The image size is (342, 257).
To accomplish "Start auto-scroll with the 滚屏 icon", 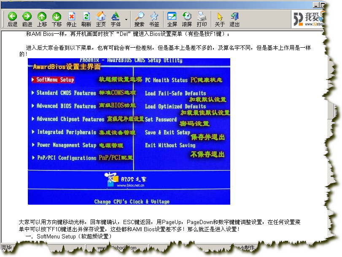I will pos(187,19).
